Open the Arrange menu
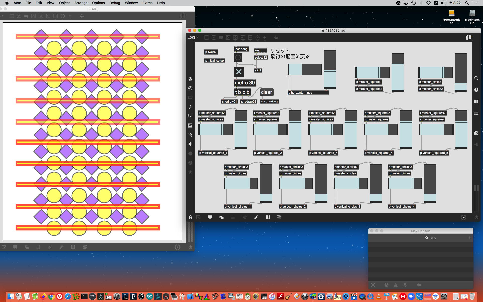This screenshot has width=483, height=302. (81, 3)
